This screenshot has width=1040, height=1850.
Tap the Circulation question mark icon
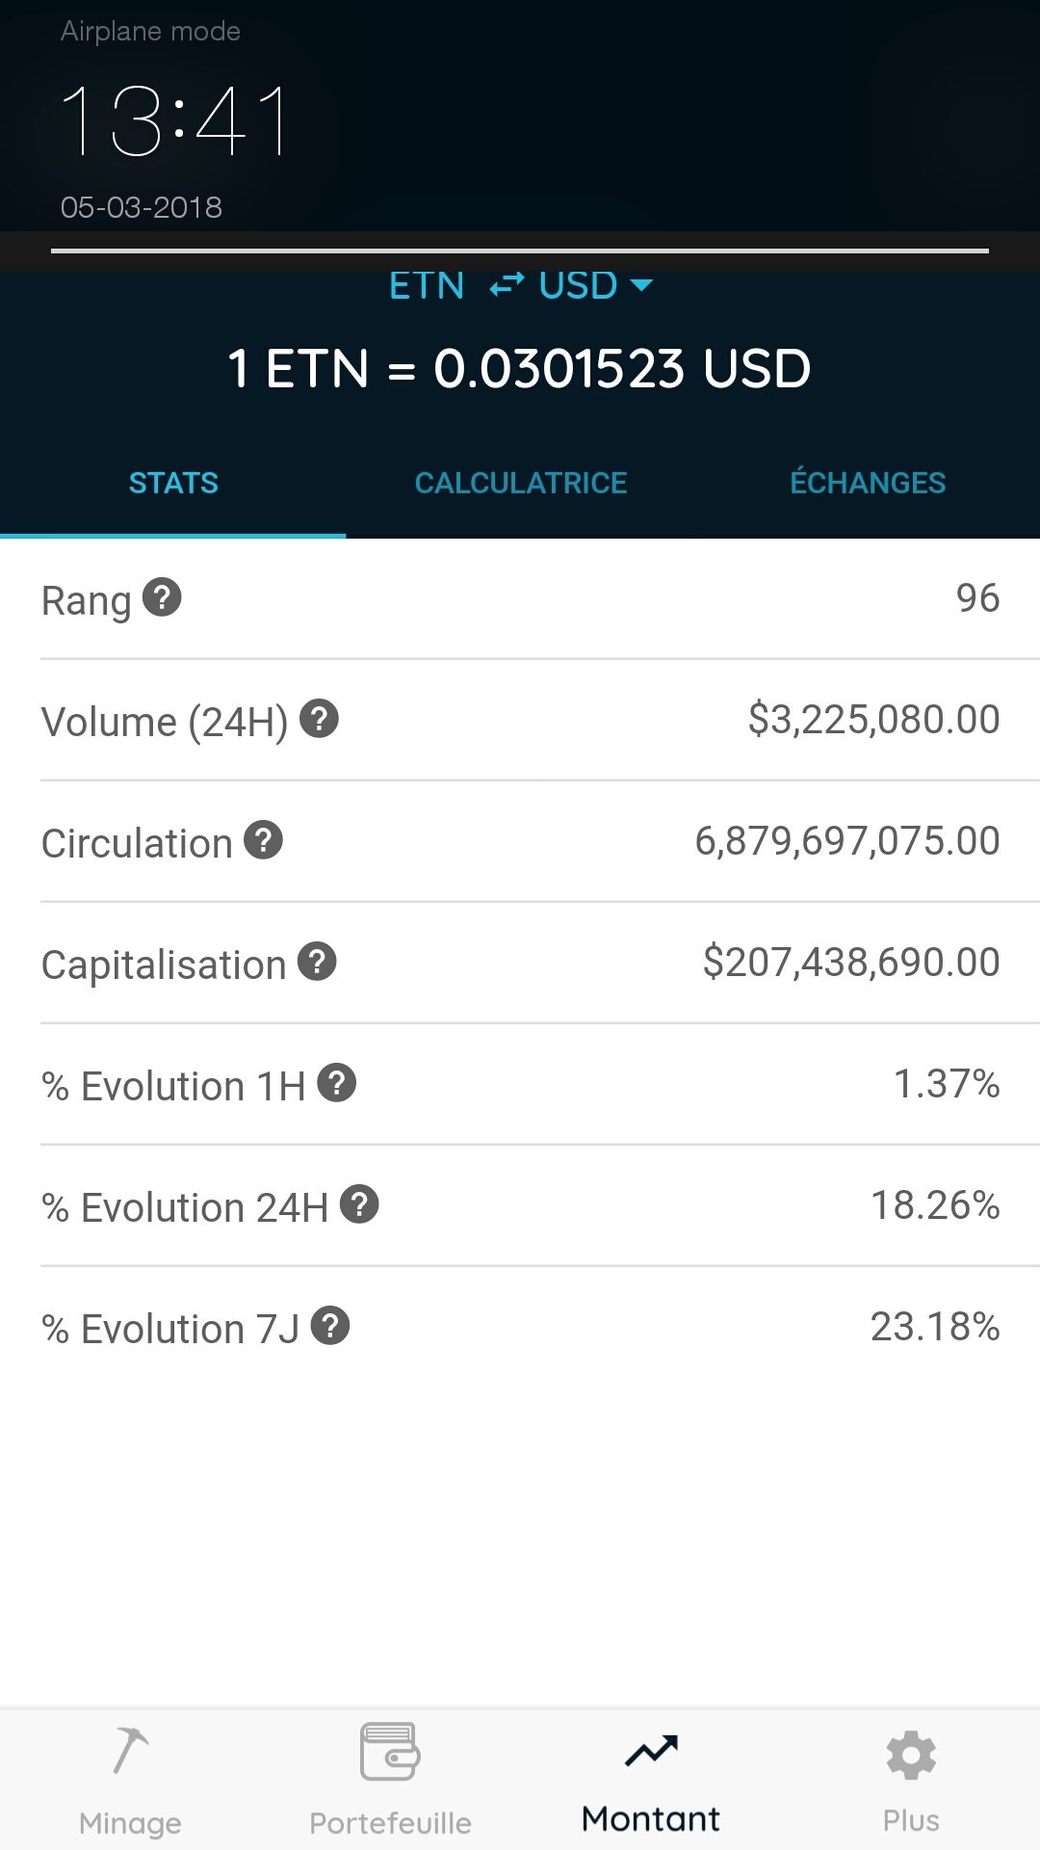[x=263, y=840]
